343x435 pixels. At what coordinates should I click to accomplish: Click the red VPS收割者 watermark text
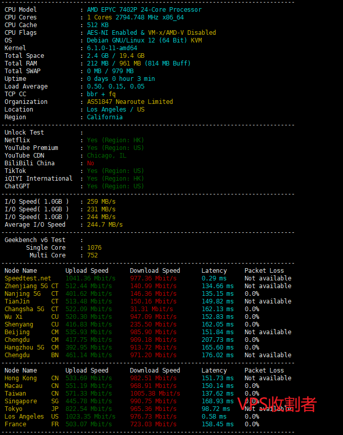coord(277,404)
